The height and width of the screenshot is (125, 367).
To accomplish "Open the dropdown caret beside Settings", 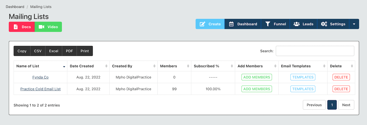I will (354, 24).
